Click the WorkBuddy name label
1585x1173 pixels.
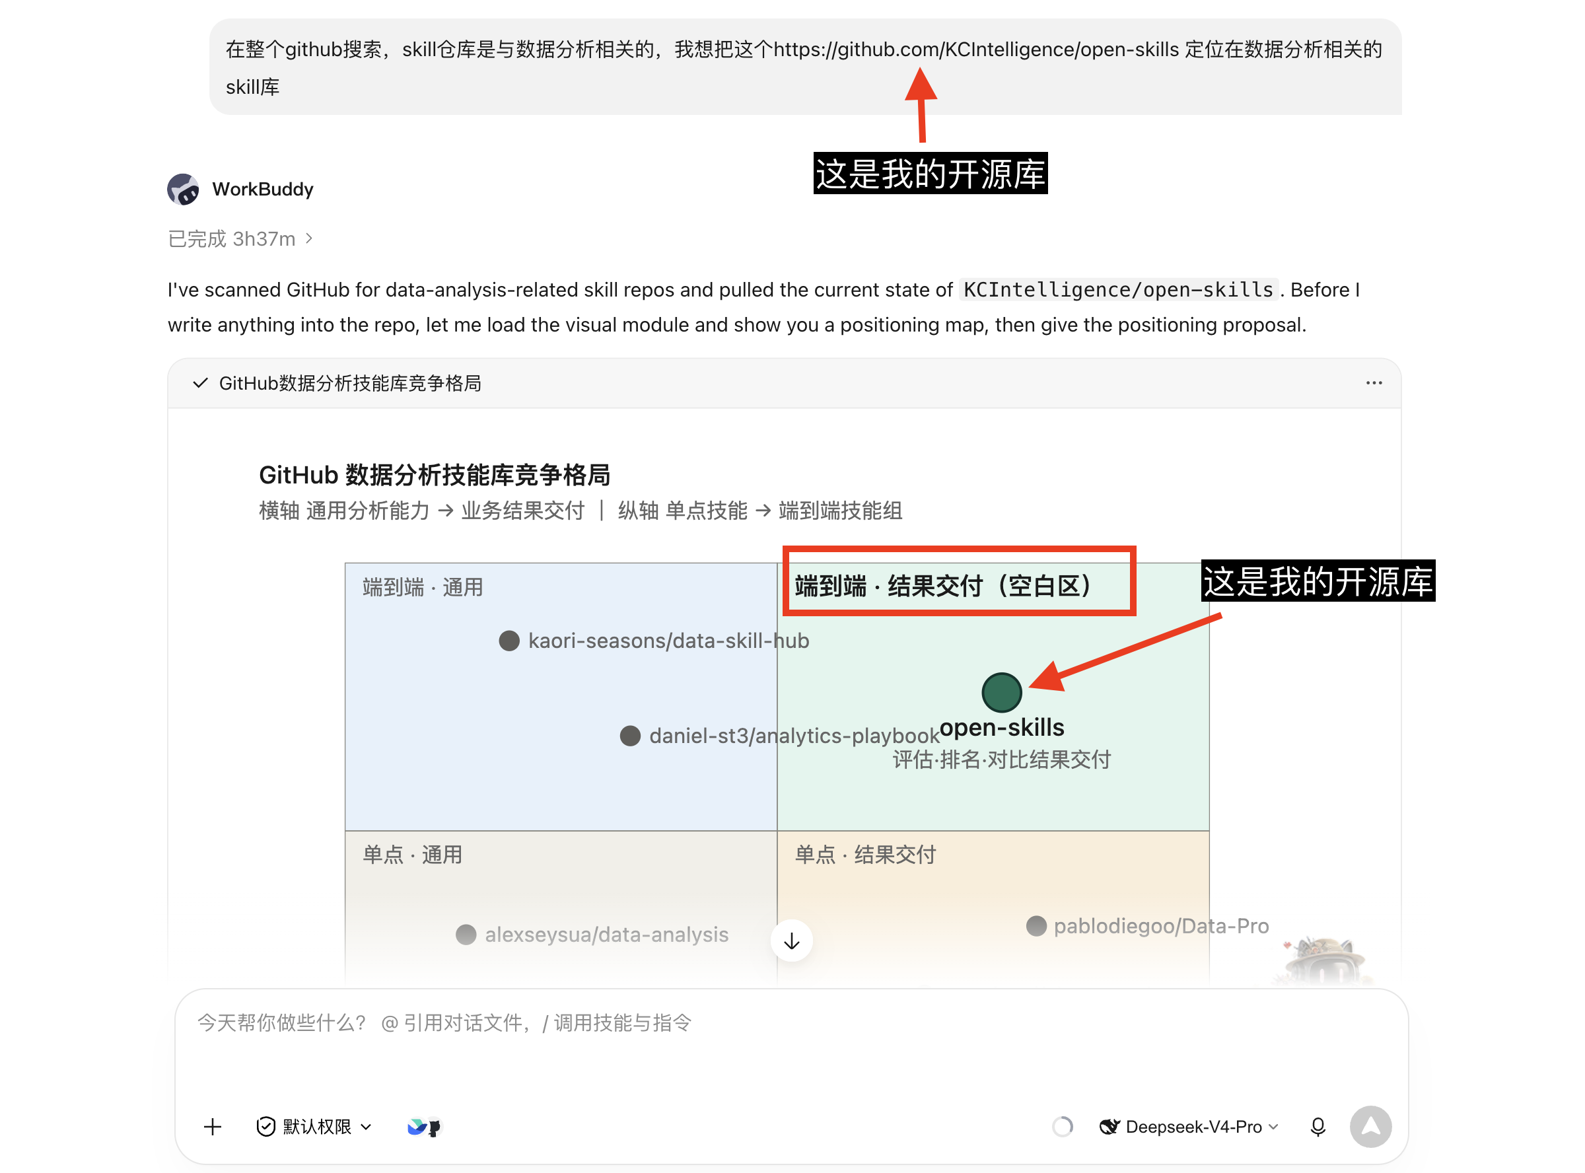point(263,190)
